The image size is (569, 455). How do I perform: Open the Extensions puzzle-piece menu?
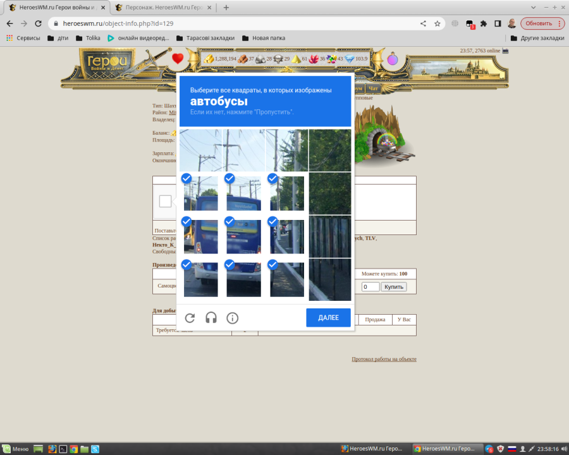click(x=484, y=23)
